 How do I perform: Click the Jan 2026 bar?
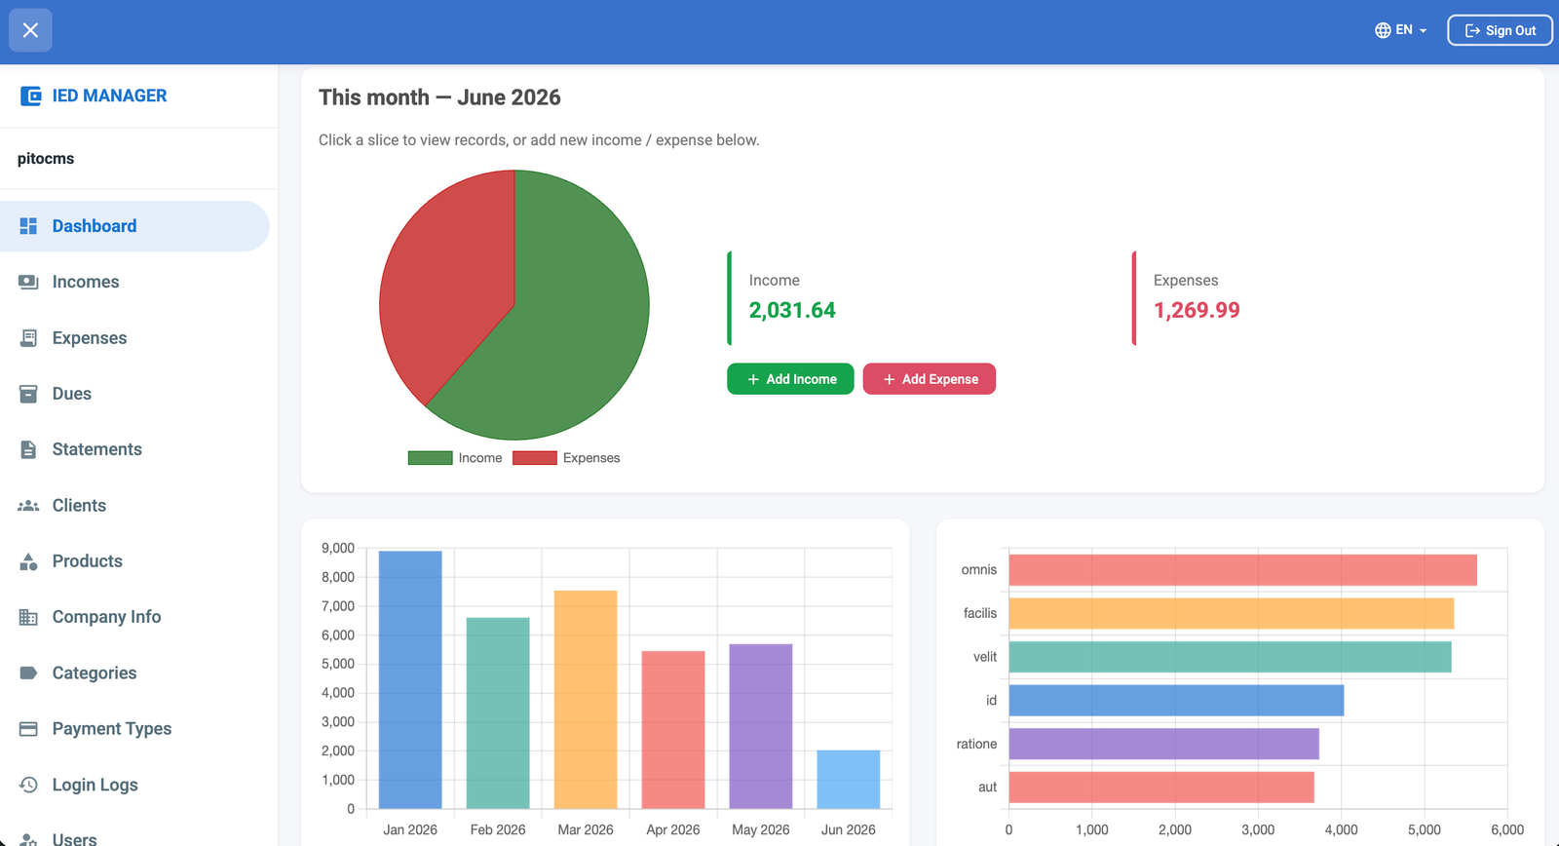coord(410,679)
